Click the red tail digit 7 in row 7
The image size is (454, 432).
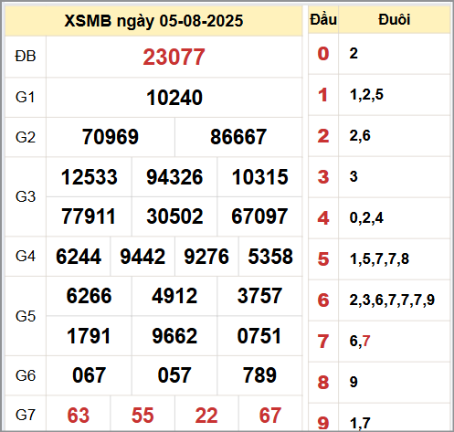point(366,341)
